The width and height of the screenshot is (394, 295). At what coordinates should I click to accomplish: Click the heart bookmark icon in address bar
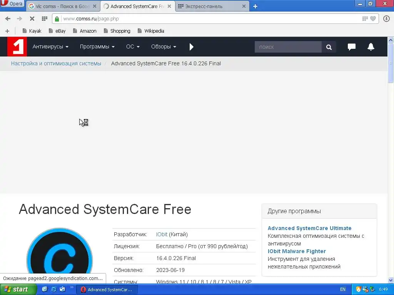pyautogui.click(x=373, y=18)
